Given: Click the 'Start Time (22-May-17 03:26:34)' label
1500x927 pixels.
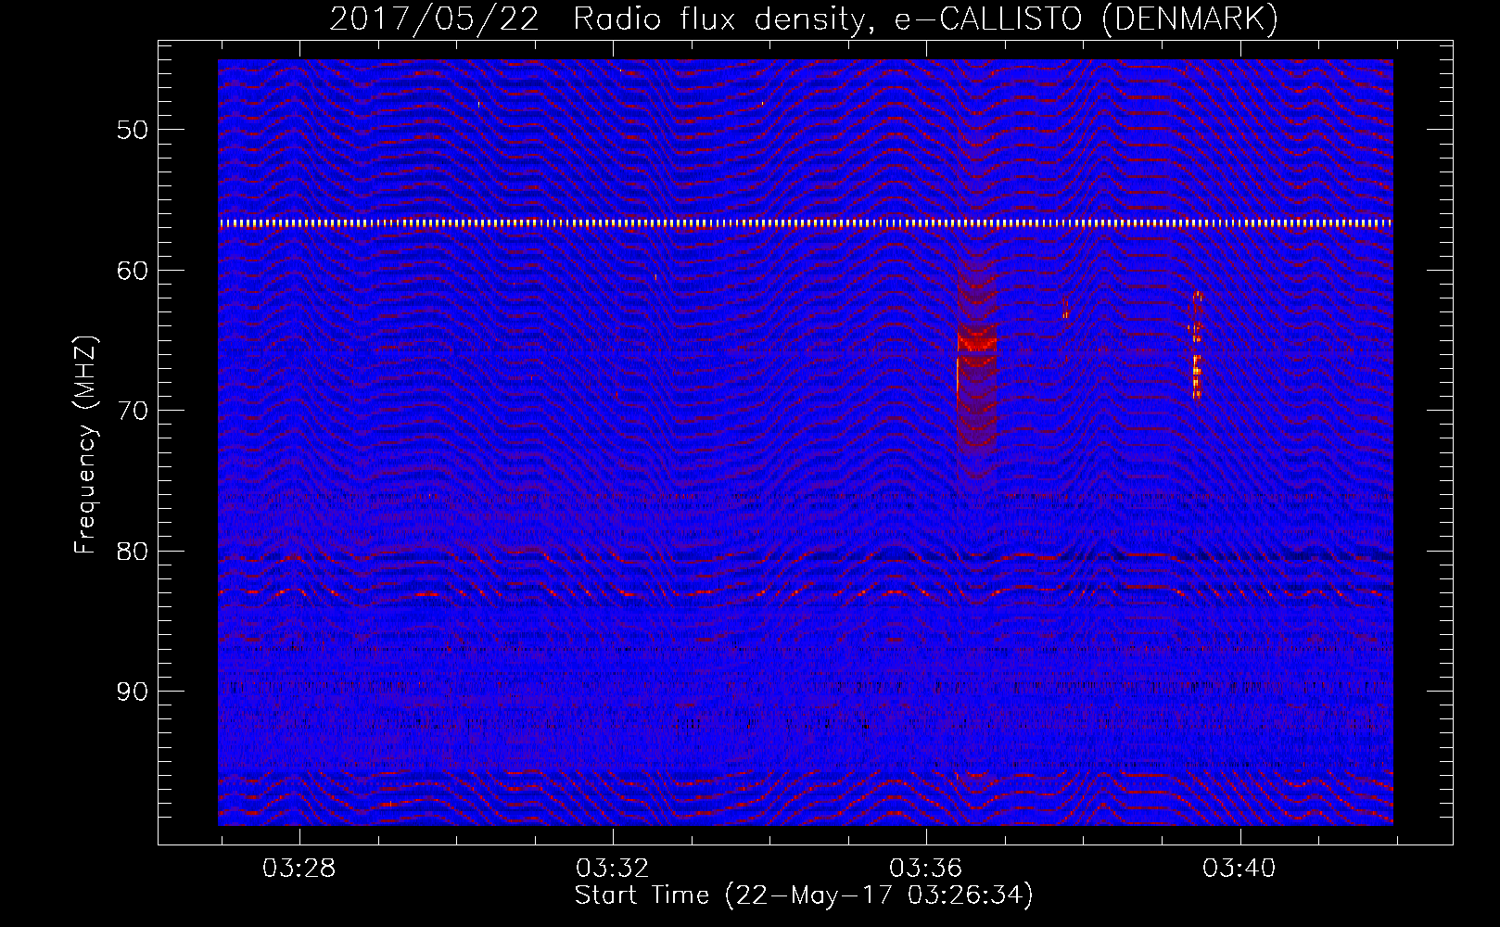Looking at the screenshot, I should pyautogui.click(x=804, y=895).
